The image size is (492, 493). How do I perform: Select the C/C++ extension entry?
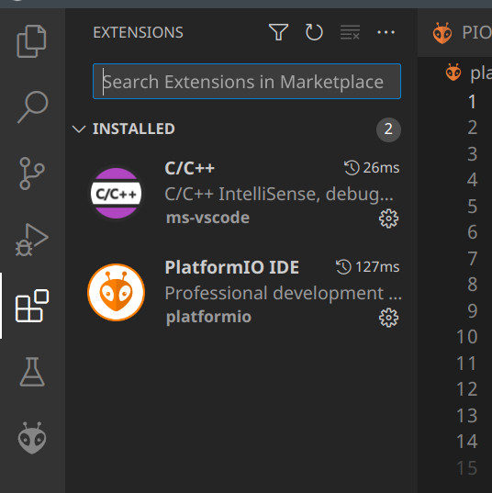point(241,193)
